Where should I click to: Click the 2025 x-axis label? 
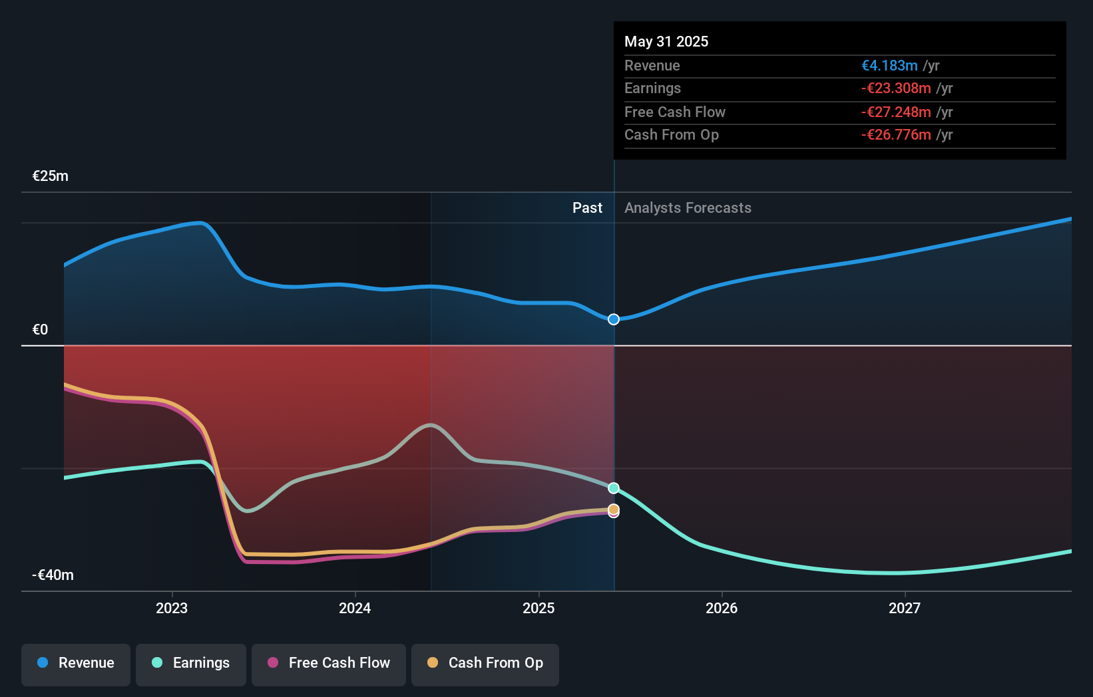pos(539,608)
